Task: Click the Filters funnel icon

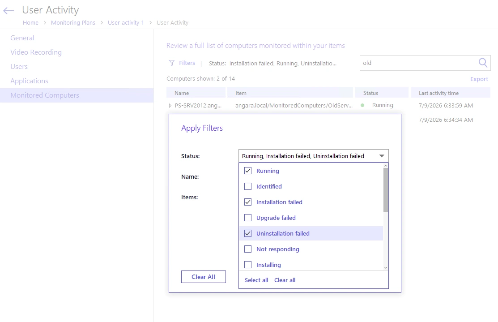Action: 171,63
